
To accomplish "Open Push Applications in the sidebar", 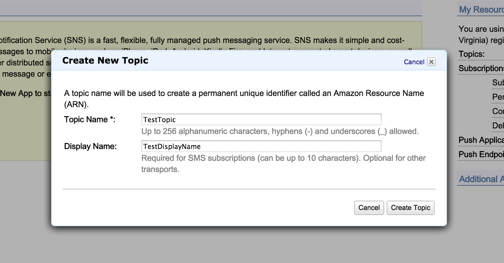I will pos(481,140).
